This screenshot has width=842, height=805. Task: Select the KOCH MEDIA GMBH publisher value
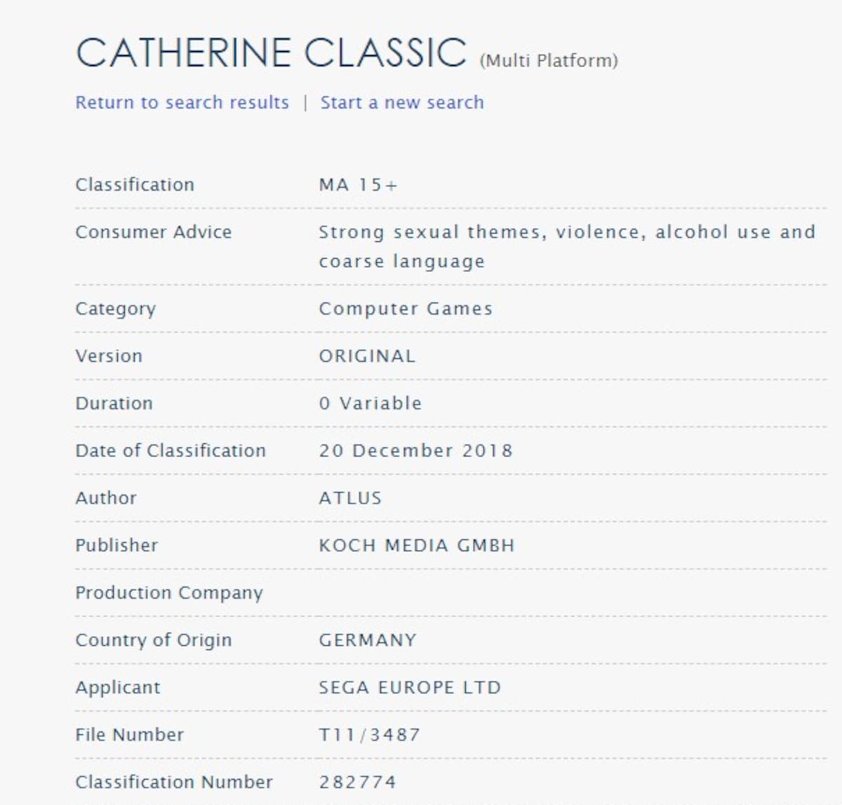click(x=417, y=546)
